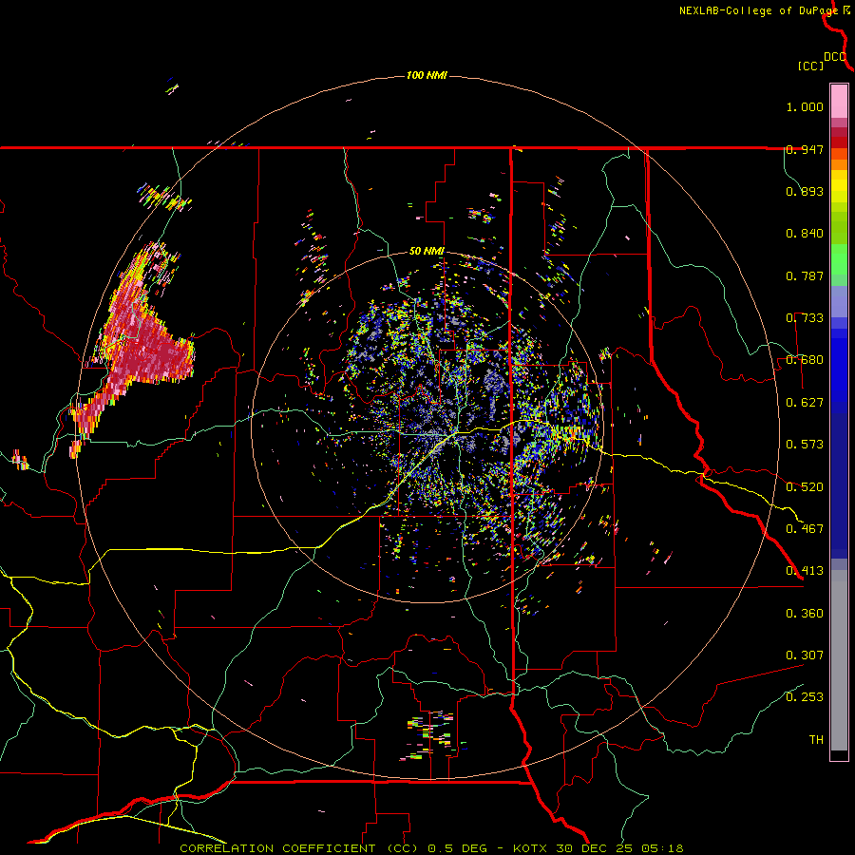The height and width of the screenshot is (855, 855).
Task: Pick the bright green segment of color bar
Action: coord(839,259)
